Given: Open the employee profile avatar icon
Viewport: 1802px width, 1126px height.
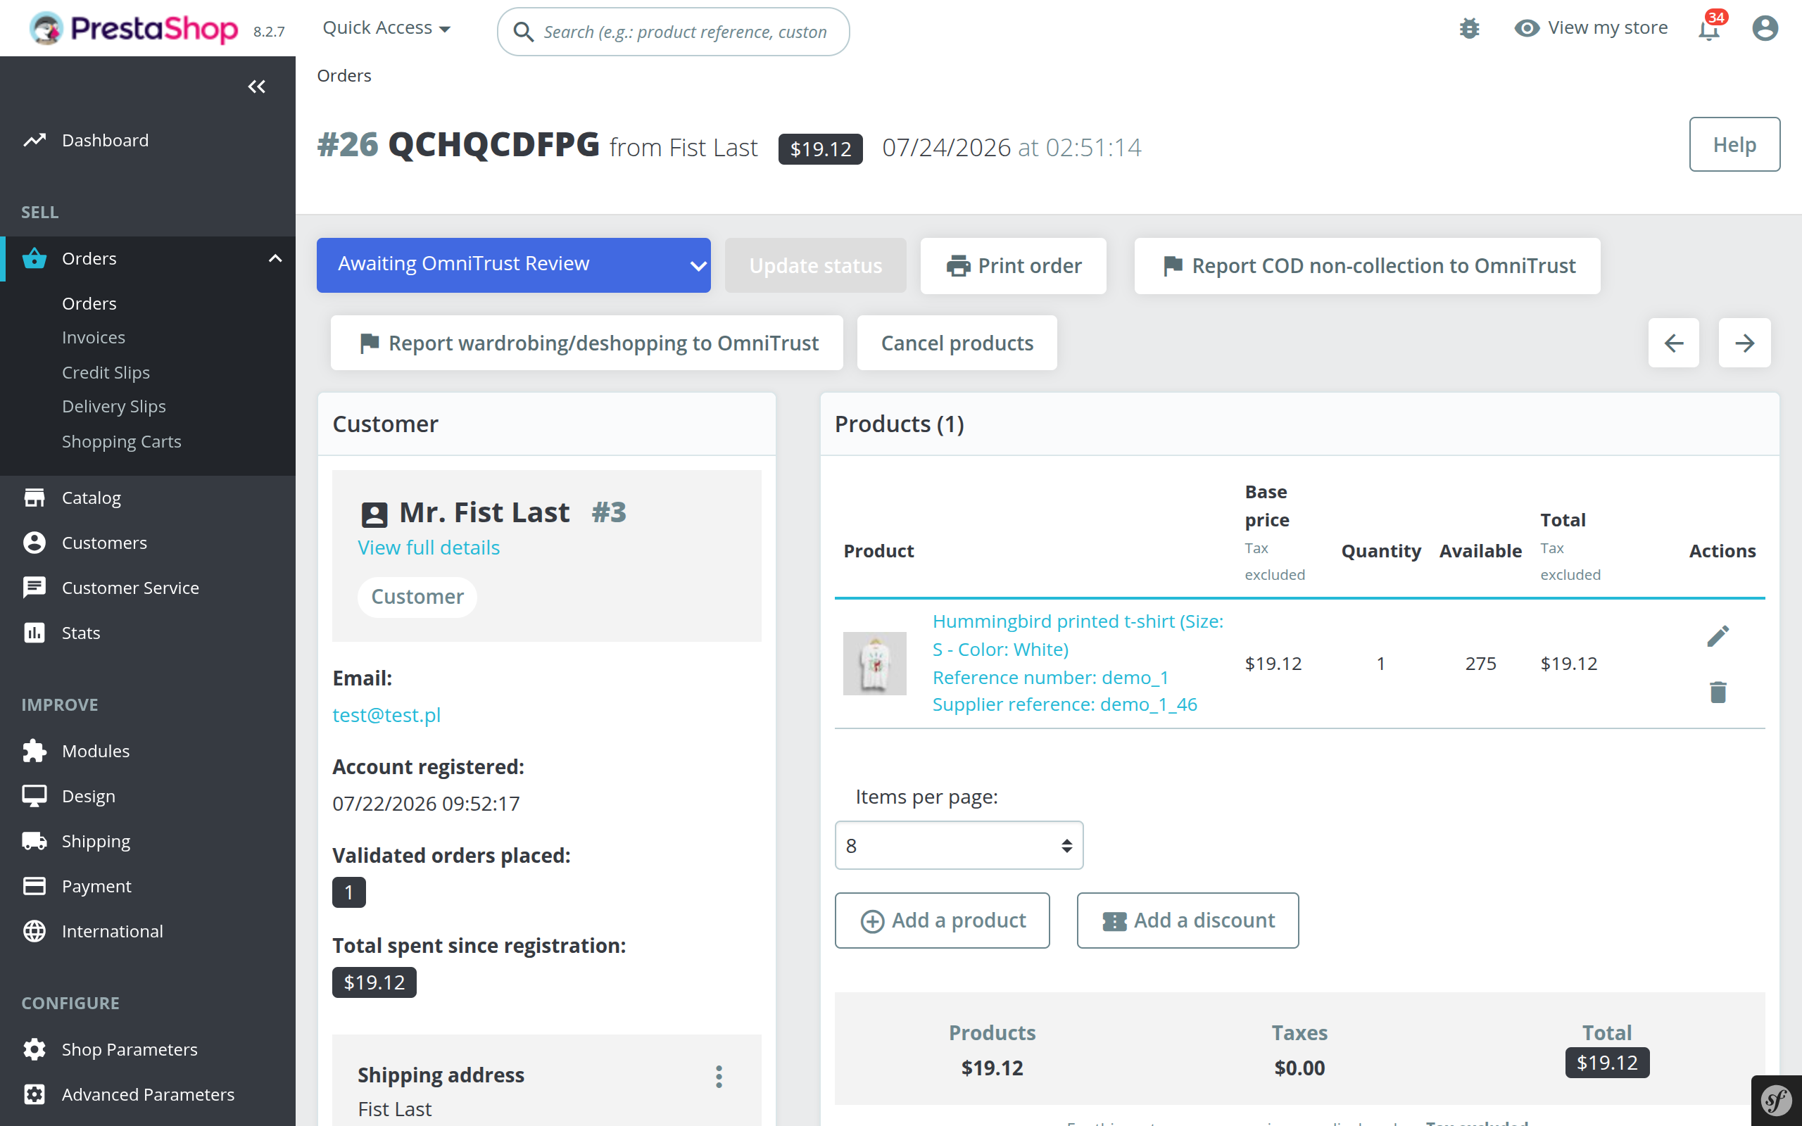Looking at the screenshot, I should click(1765, 28).
